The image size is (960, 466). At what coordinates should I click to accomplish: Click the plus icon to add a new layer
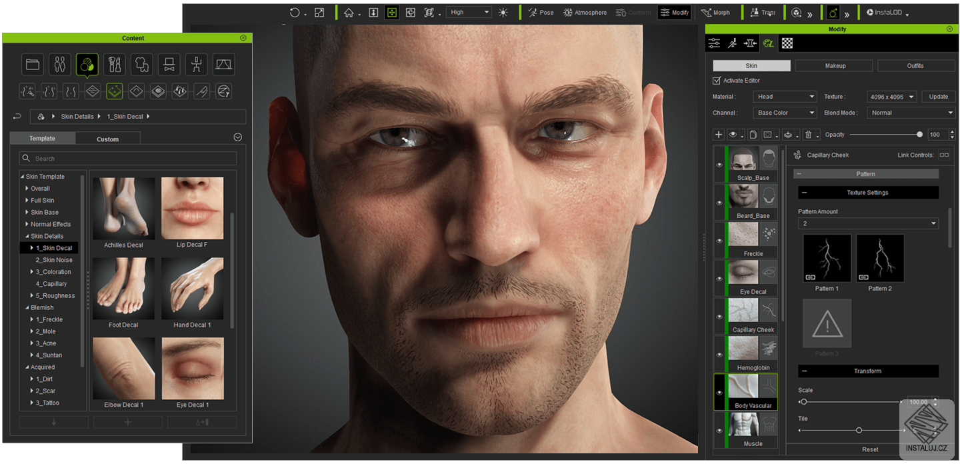718,134
